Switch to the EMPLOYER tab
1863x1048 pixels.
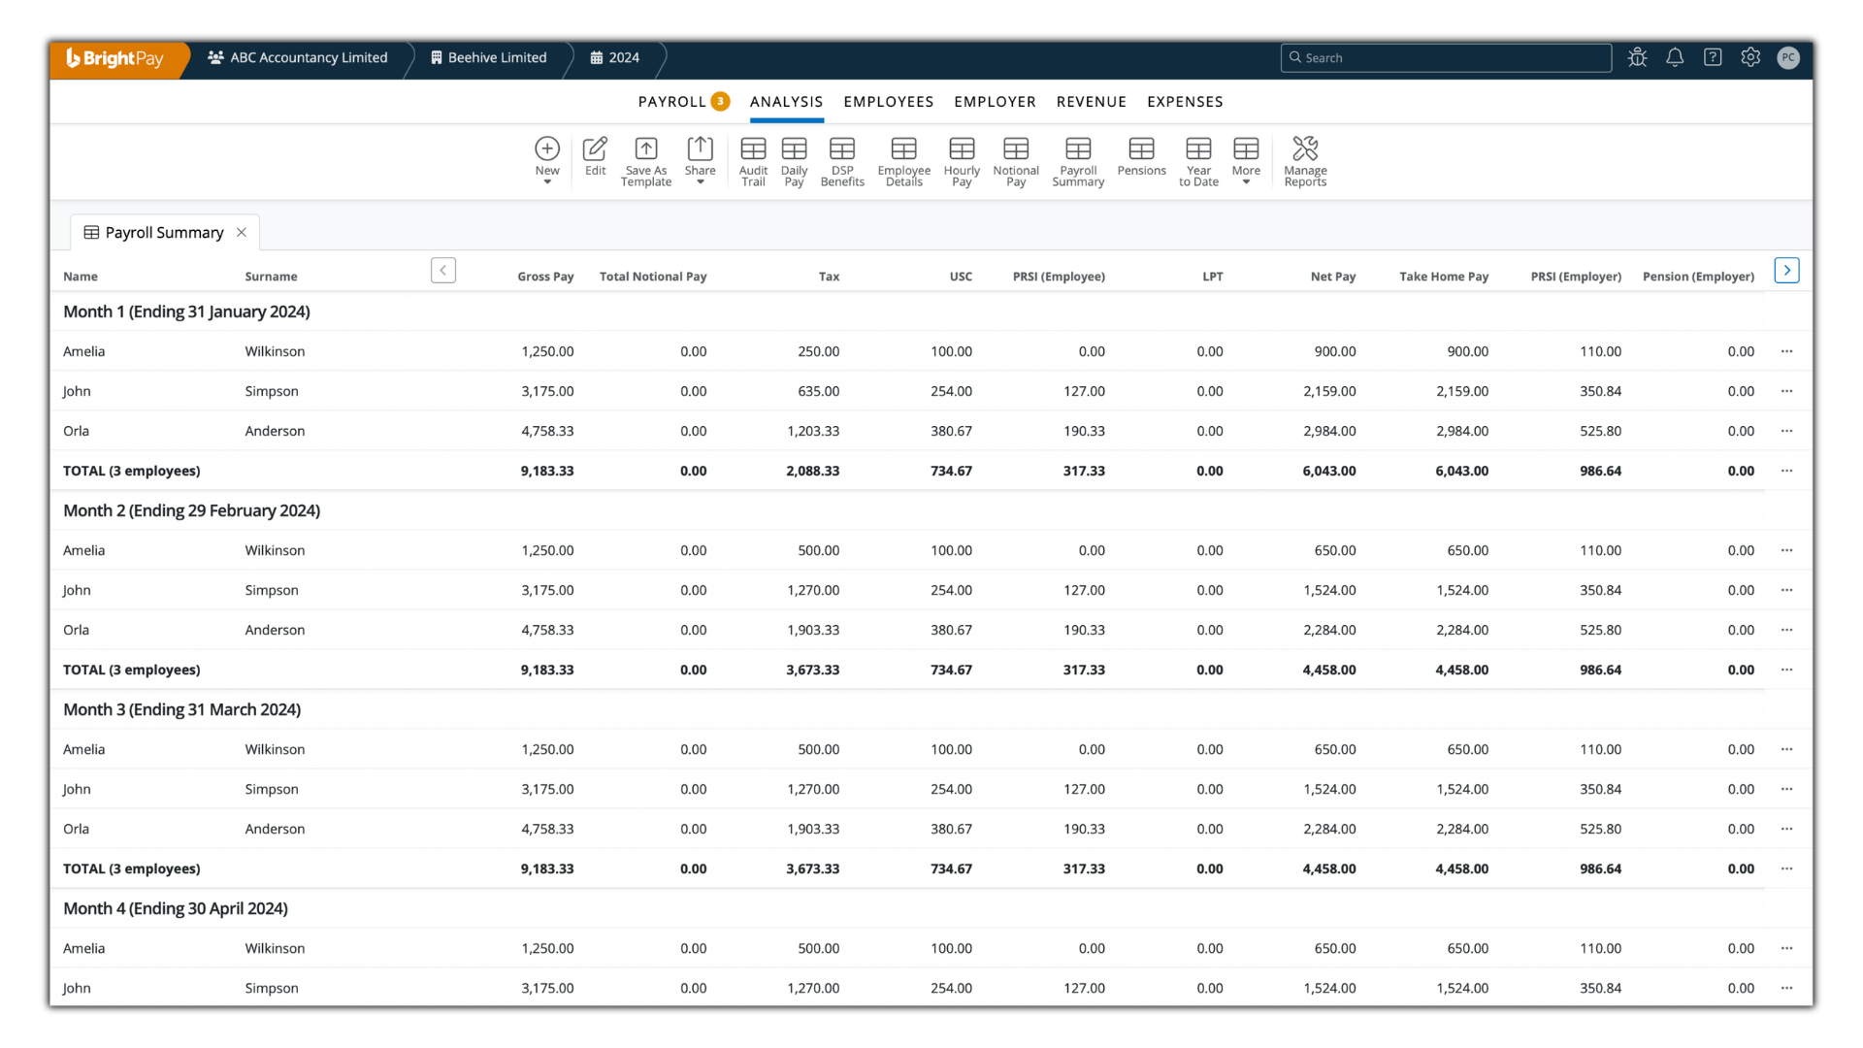(x=995, y=102)
